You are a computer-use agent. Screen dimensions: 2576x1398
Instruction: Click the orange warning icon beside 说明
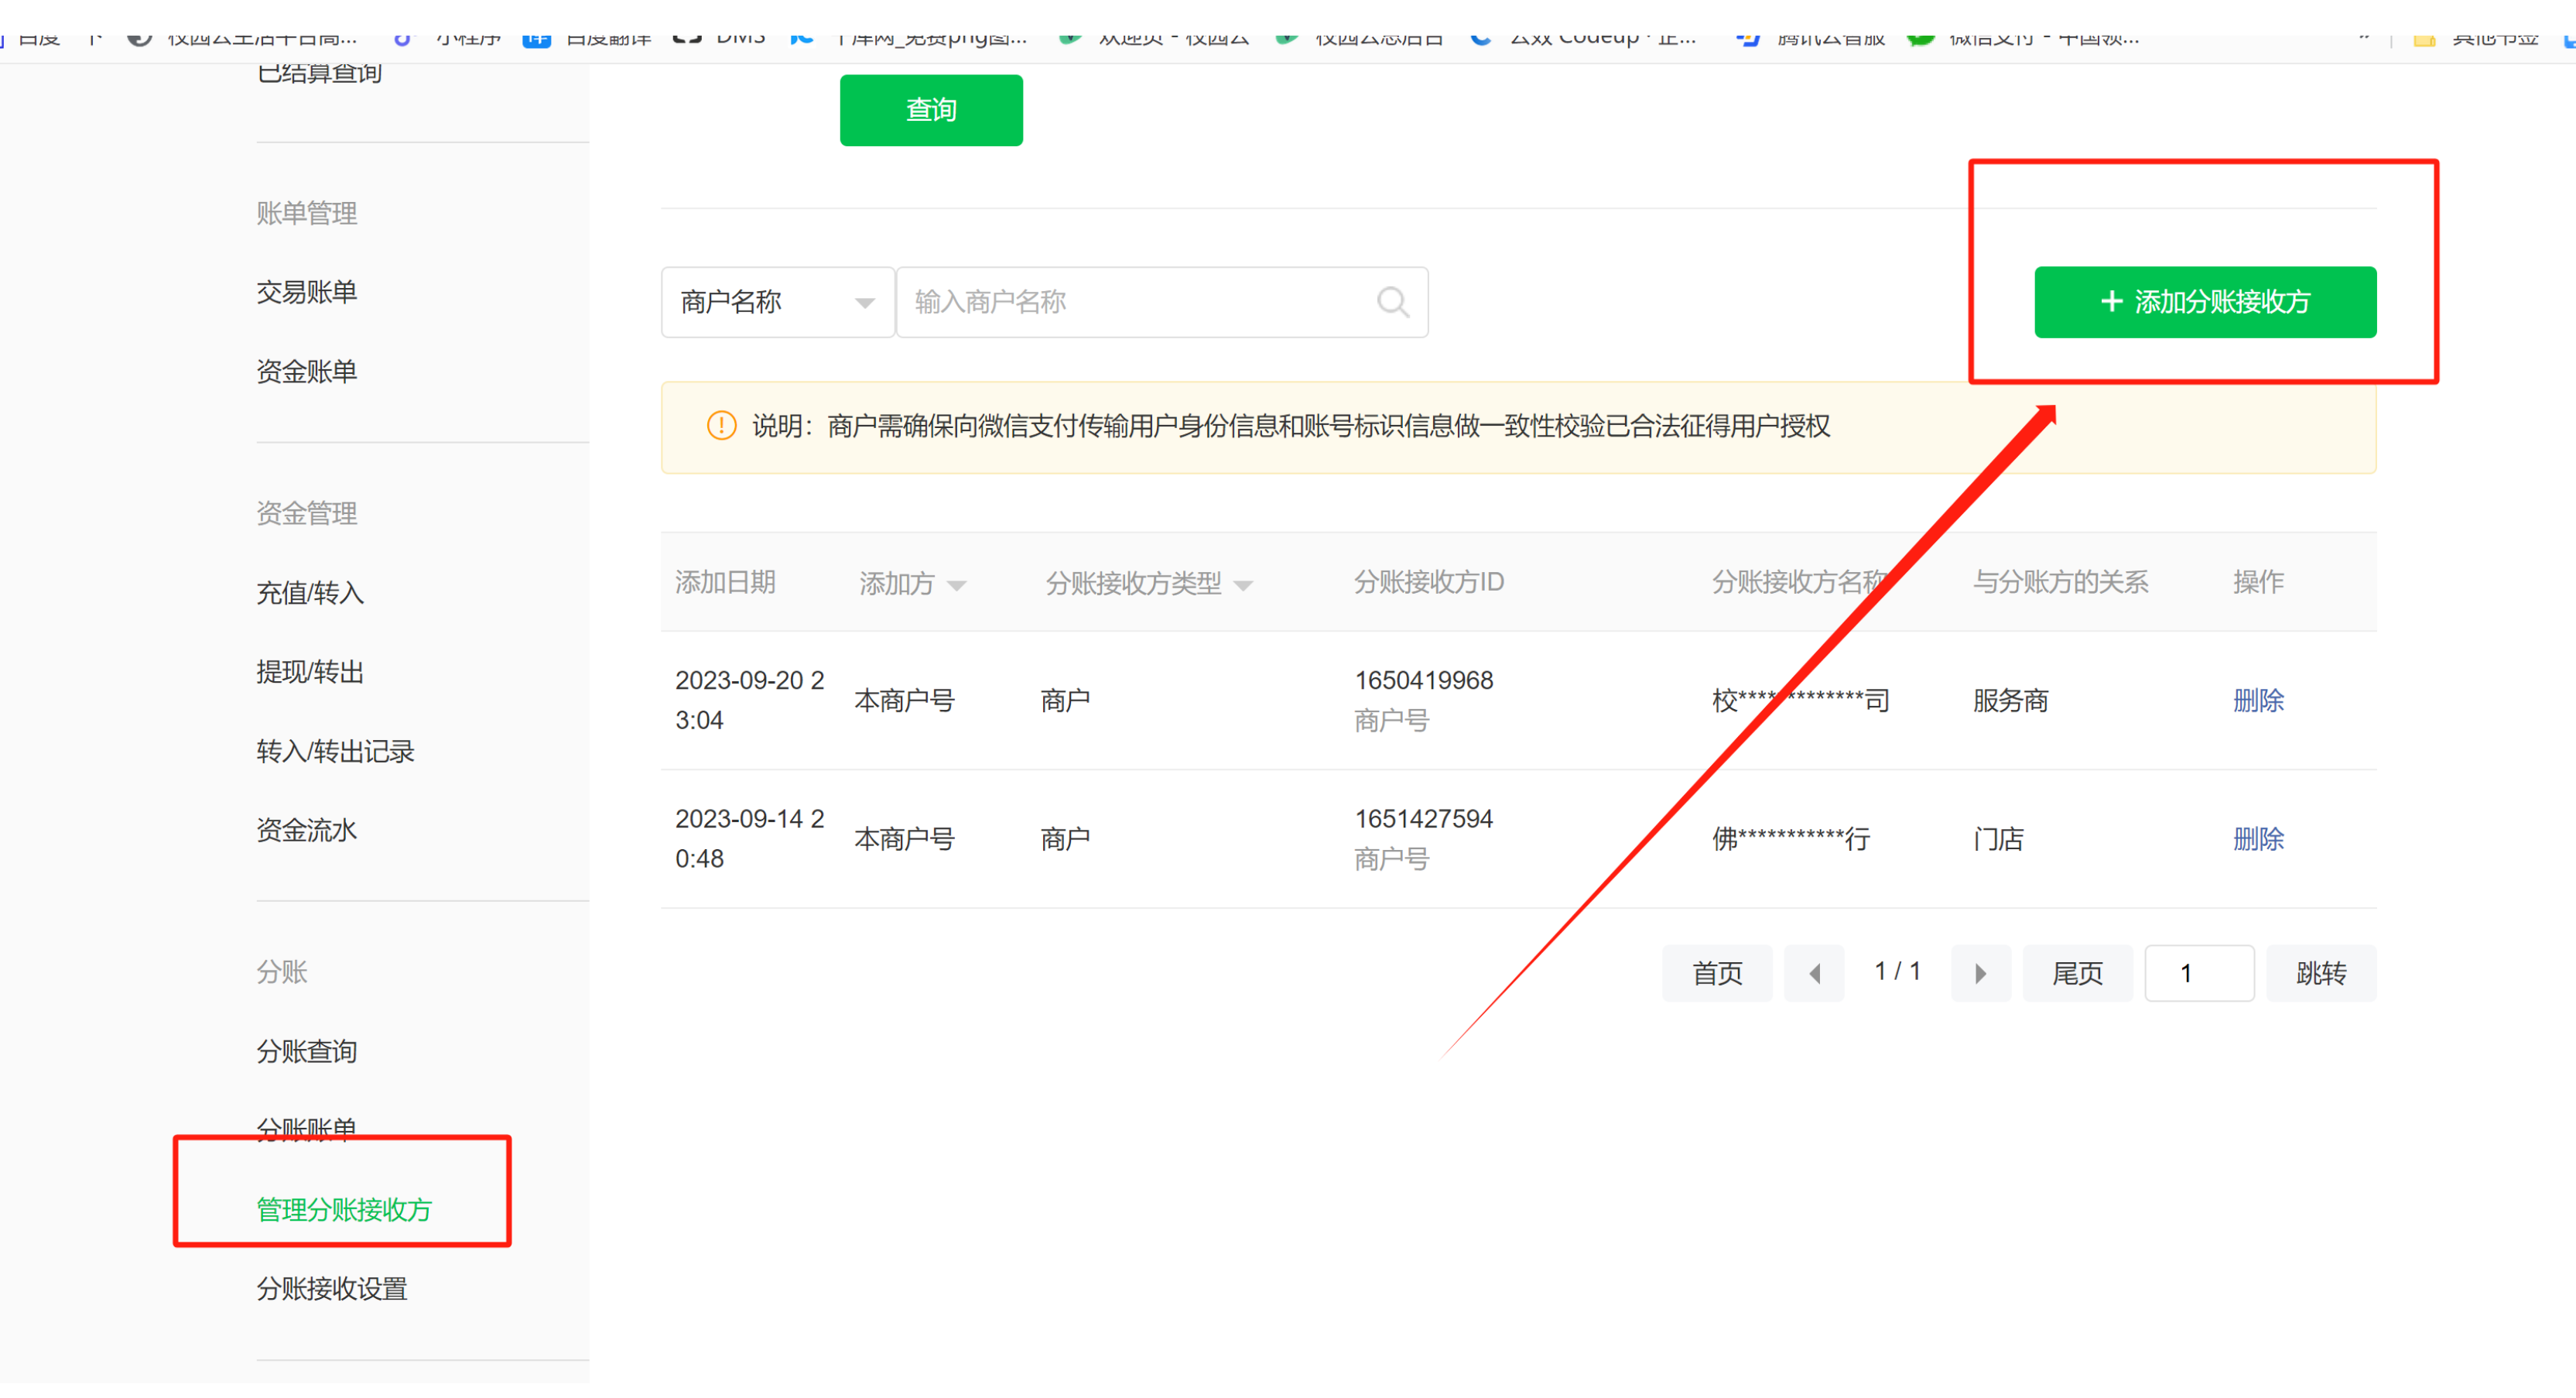point(721,427)
